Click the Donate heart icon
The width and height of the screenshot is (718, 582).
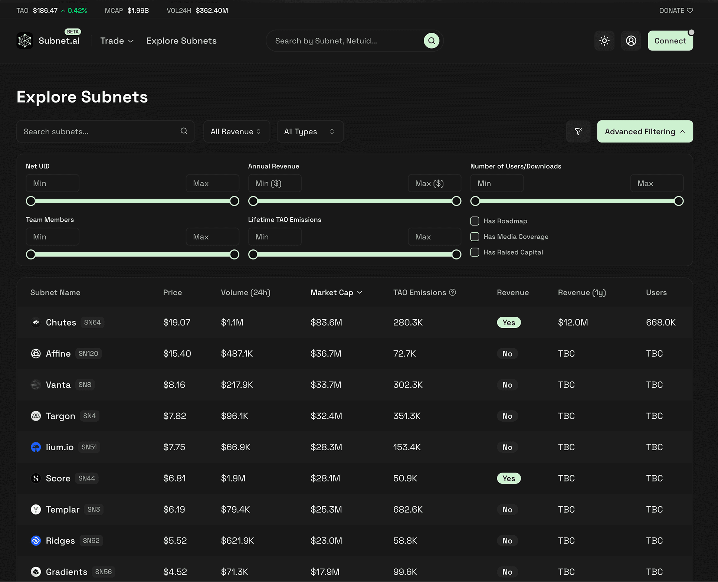pos(690,10)
